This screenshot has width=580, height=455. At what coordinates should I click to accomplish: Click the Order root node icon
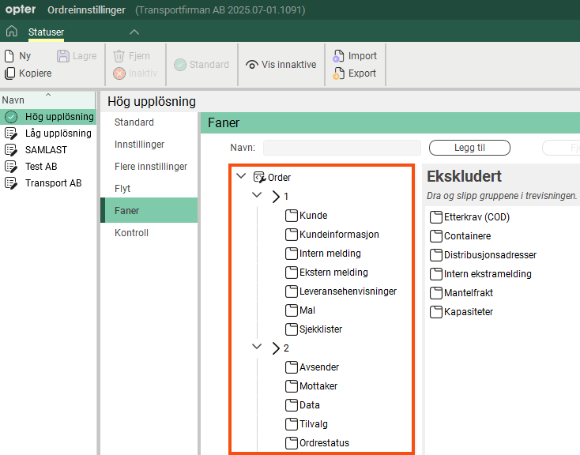[x=259, y=178]
